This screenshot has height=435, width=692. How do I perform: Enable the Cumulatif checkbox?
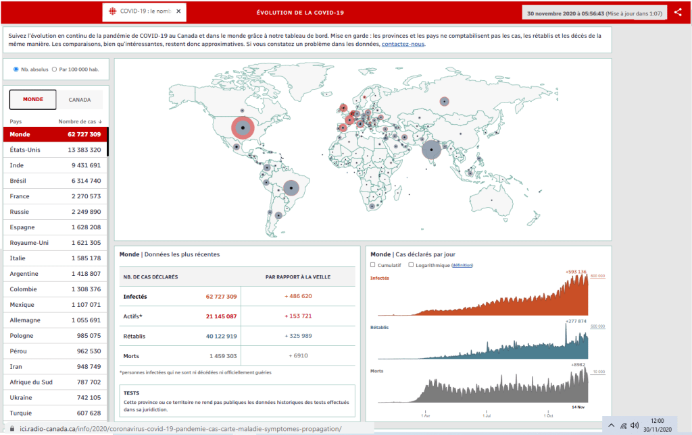coord(373,265)
